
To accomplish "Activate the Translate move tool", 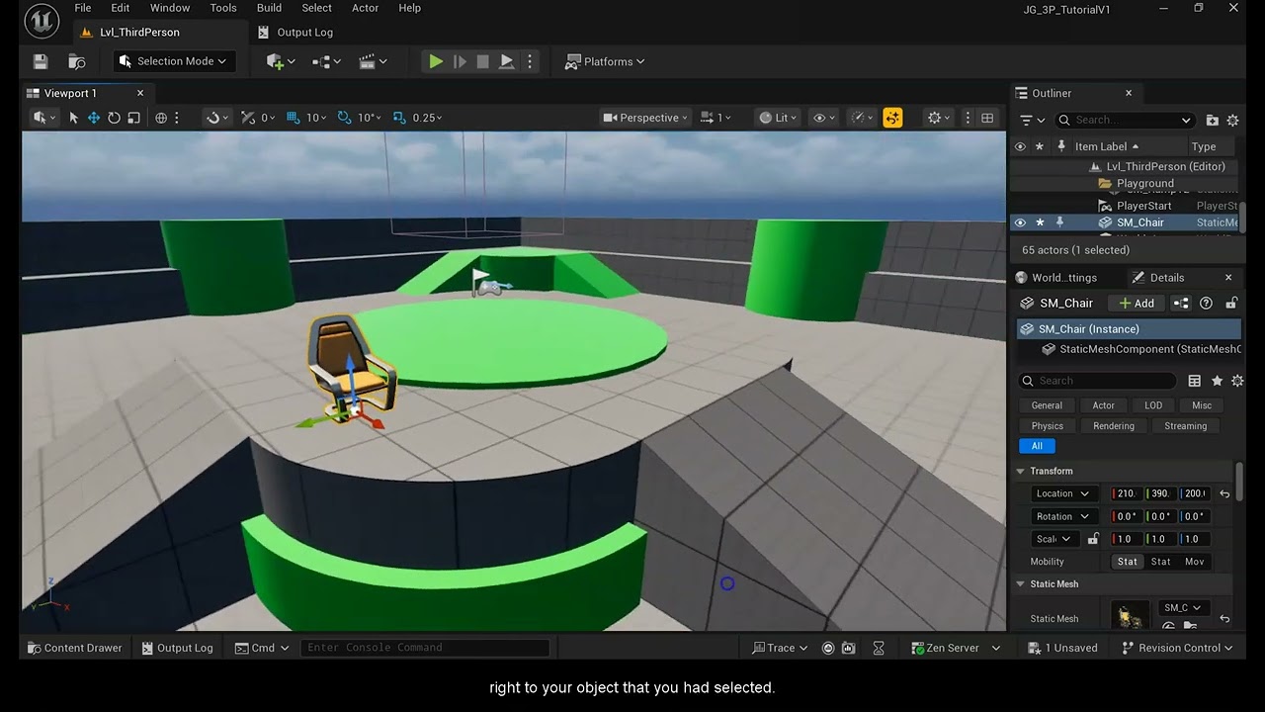I will 94,118.
